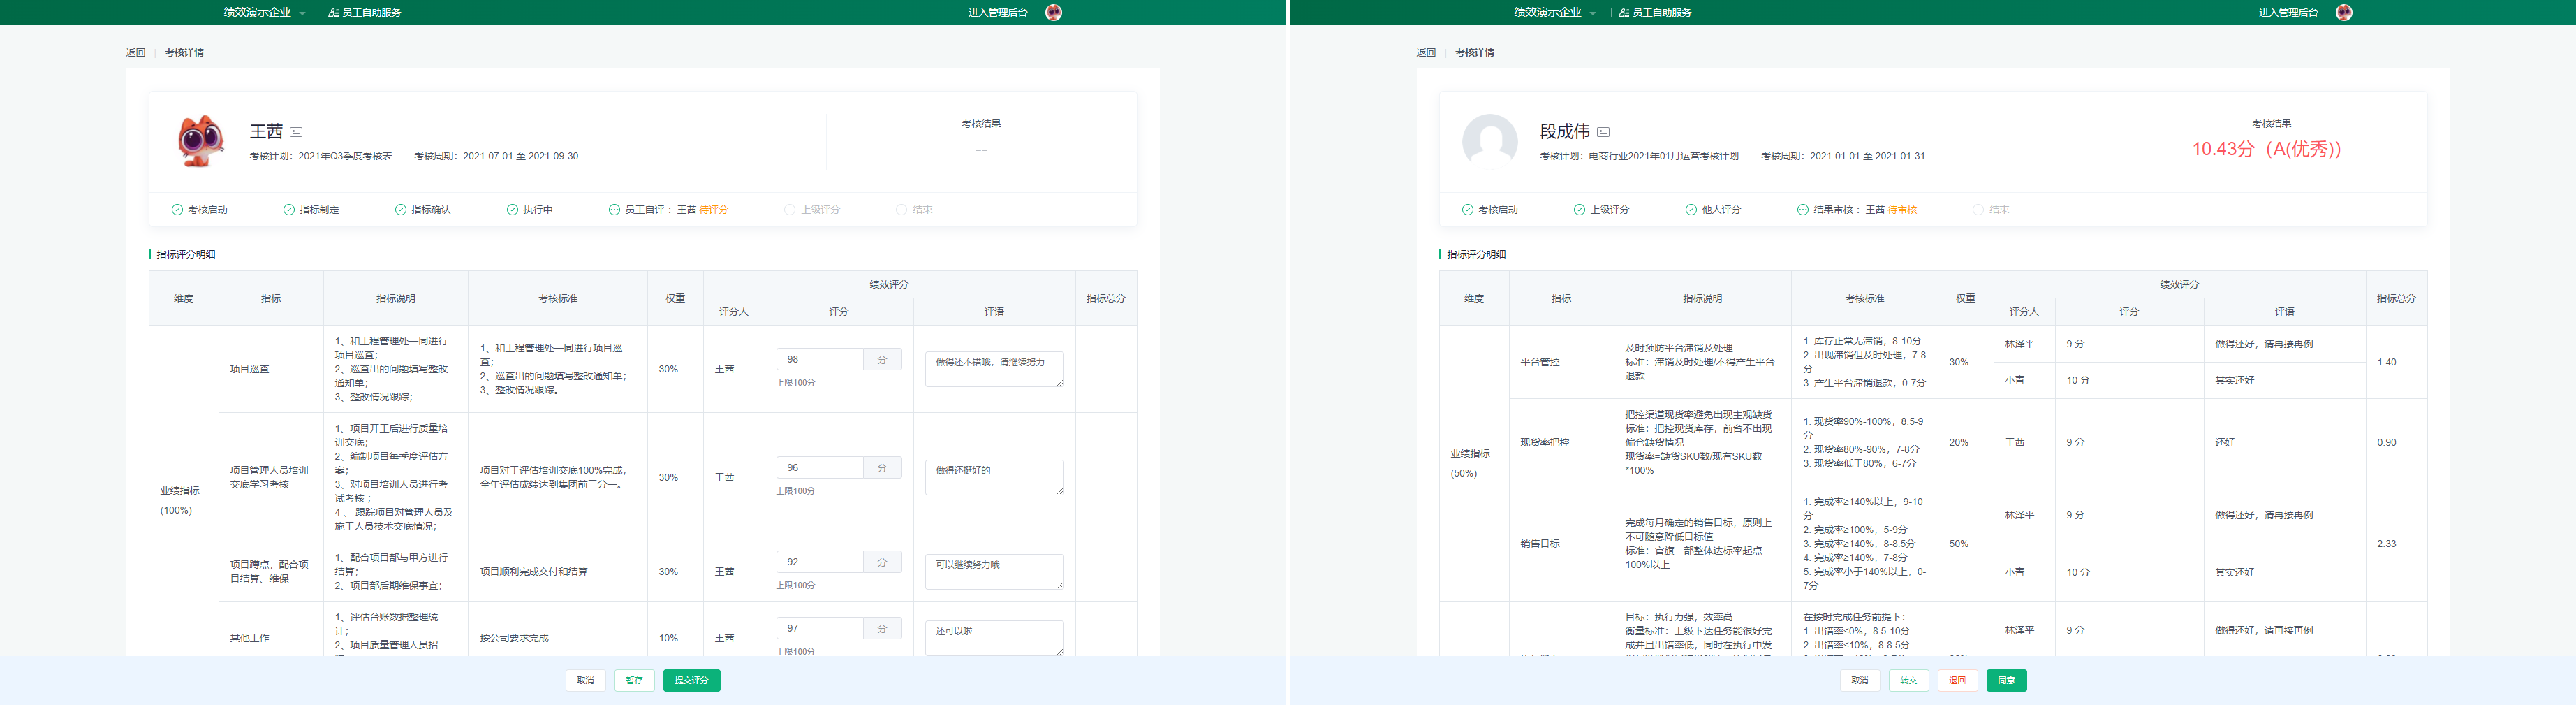Screen dimensions: 2576x705
Task: Click the user avatar in left top bar
Action: tap(1053, 12)
